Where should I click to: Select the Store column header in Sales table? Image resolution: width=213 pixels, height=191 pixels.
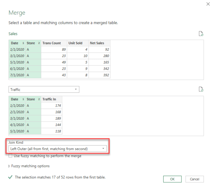click(33, 43)
